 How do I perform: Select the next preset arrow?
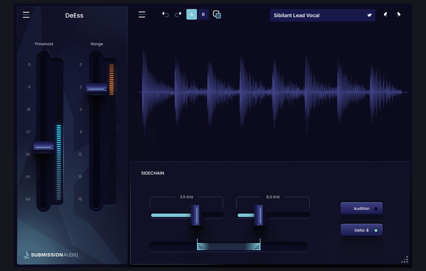(399, 15)
